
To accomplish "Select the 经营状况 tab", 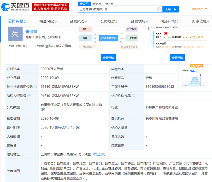I will pyautogui.click(x=139, y=21).
